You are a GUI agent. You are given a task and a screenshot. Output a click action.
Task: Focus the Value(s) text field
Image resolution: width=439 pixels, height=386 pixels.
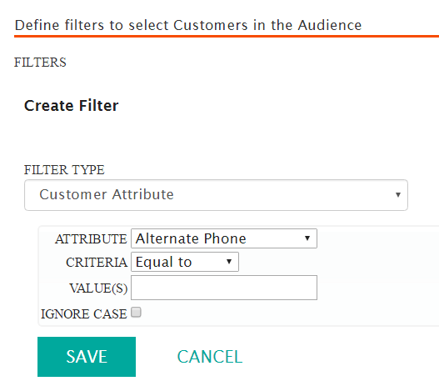tap(224, 288)
